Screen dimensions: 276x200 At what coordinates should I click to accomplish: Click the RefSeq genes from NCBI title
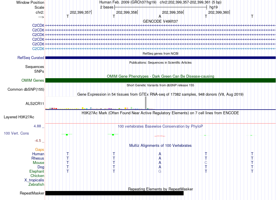[160, 53]
